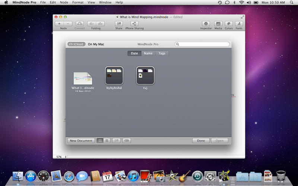Select the iCloud storage location
The width and height of the screenshot is (298, 186).
pos(76,44)
